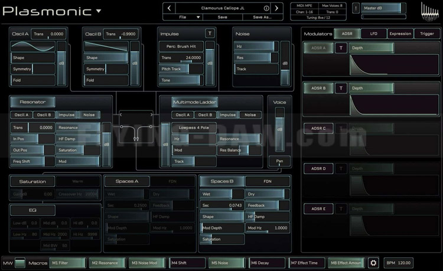The width and height of the screenshot is (443, 271).
Task: Toggle the Resonator module on/off
Action: (x=32, y=102)
